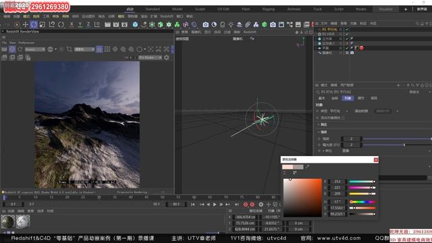Switch to the Animate layout tab
432x243 pixels.
[x=294, y=9]
